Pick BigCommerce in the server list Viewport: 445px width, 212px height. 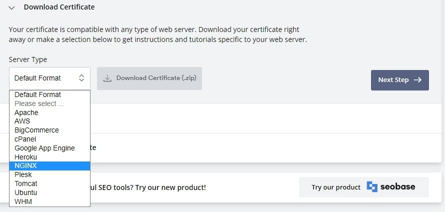(36, 130)
